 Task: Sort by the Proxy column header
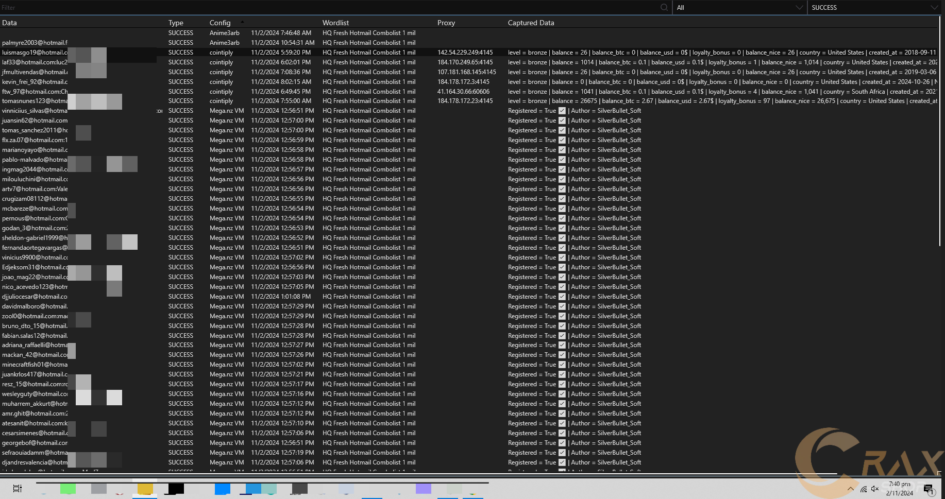click(x=446, y=23)
